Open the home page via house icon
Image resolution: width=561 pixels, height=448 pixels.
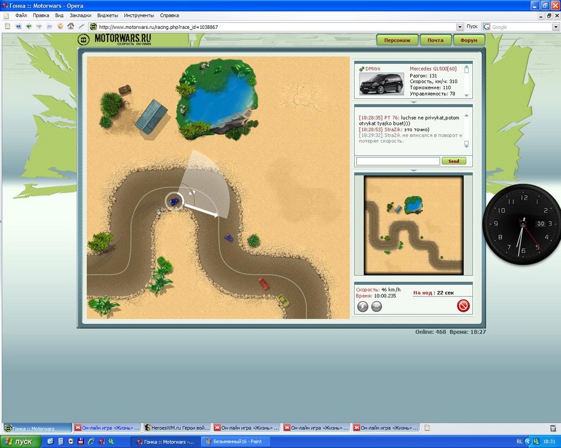click(x=71, y=26)
